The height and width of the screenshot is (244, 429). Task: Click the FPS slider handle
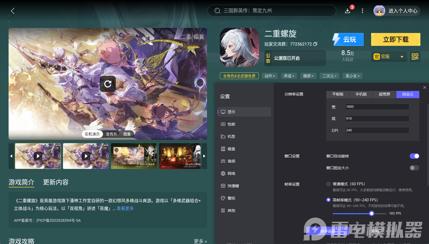371,213
